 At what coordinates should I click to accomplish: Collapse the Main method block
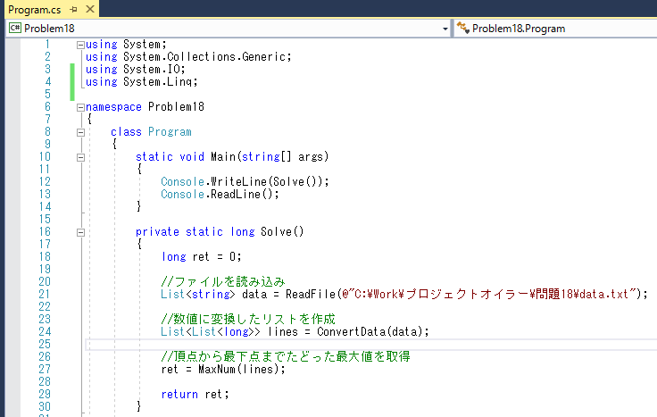pos(81,157)
